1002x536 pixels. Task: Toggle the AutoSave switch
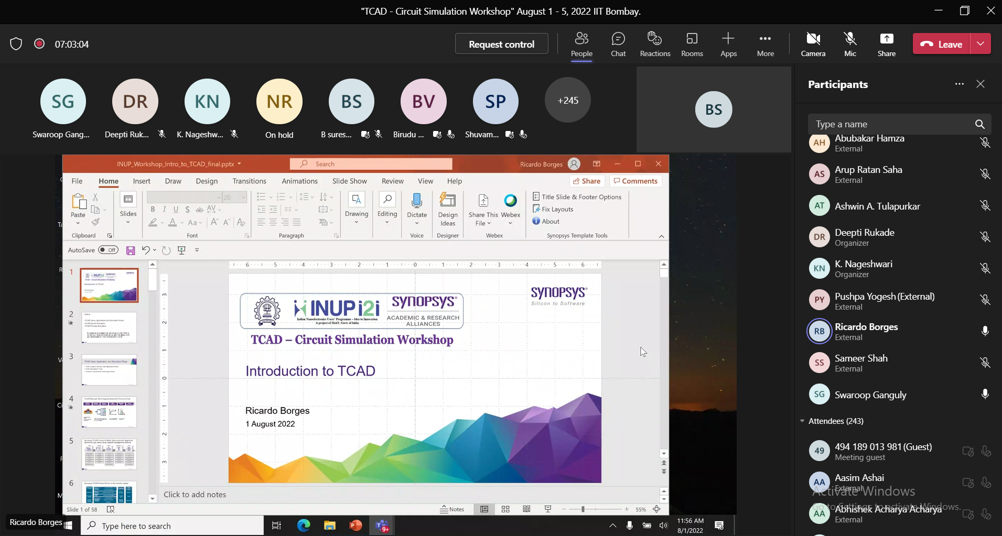108,250
